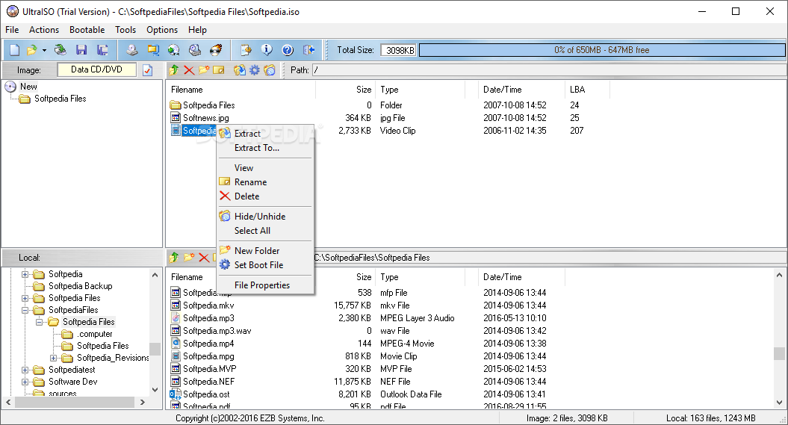
Task: Expand the Softpediatest folder node
Action: pyautogui.click(x=25, y=370)
